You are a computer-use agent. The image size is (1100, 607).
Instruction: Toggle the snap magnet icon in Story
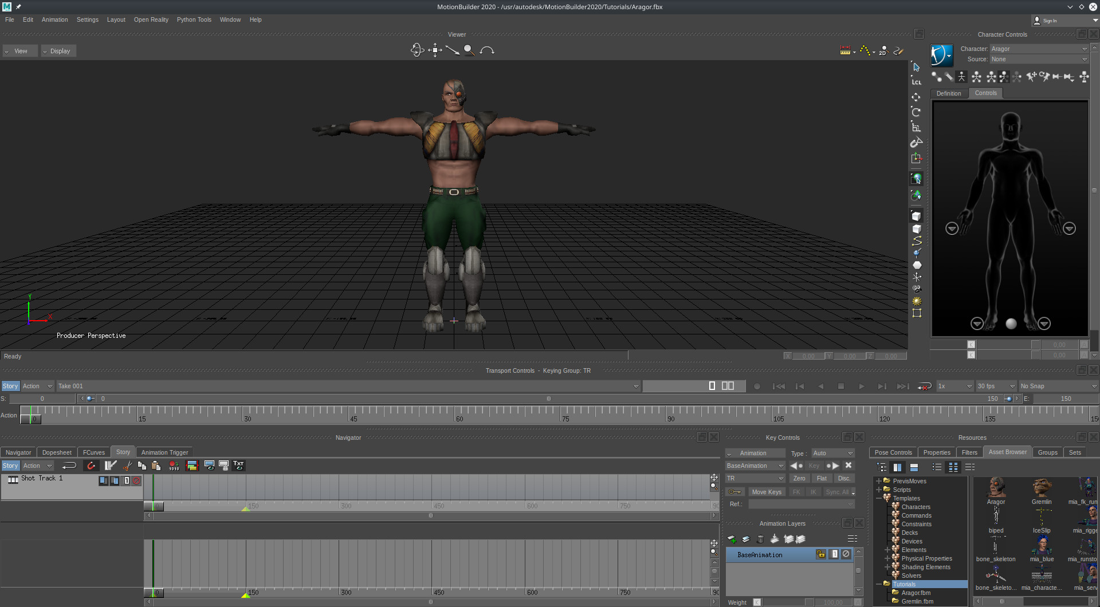[x=91, y=466]
